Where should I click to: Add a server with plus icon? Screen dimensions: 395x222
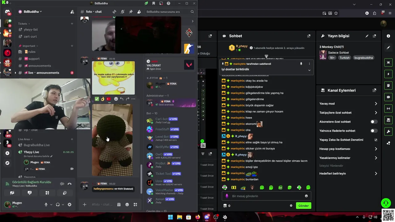coord(7,153)
